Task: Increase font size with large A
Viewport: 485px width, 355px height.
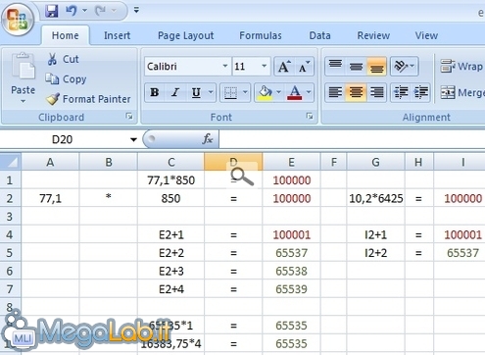Action: (284, 67)
